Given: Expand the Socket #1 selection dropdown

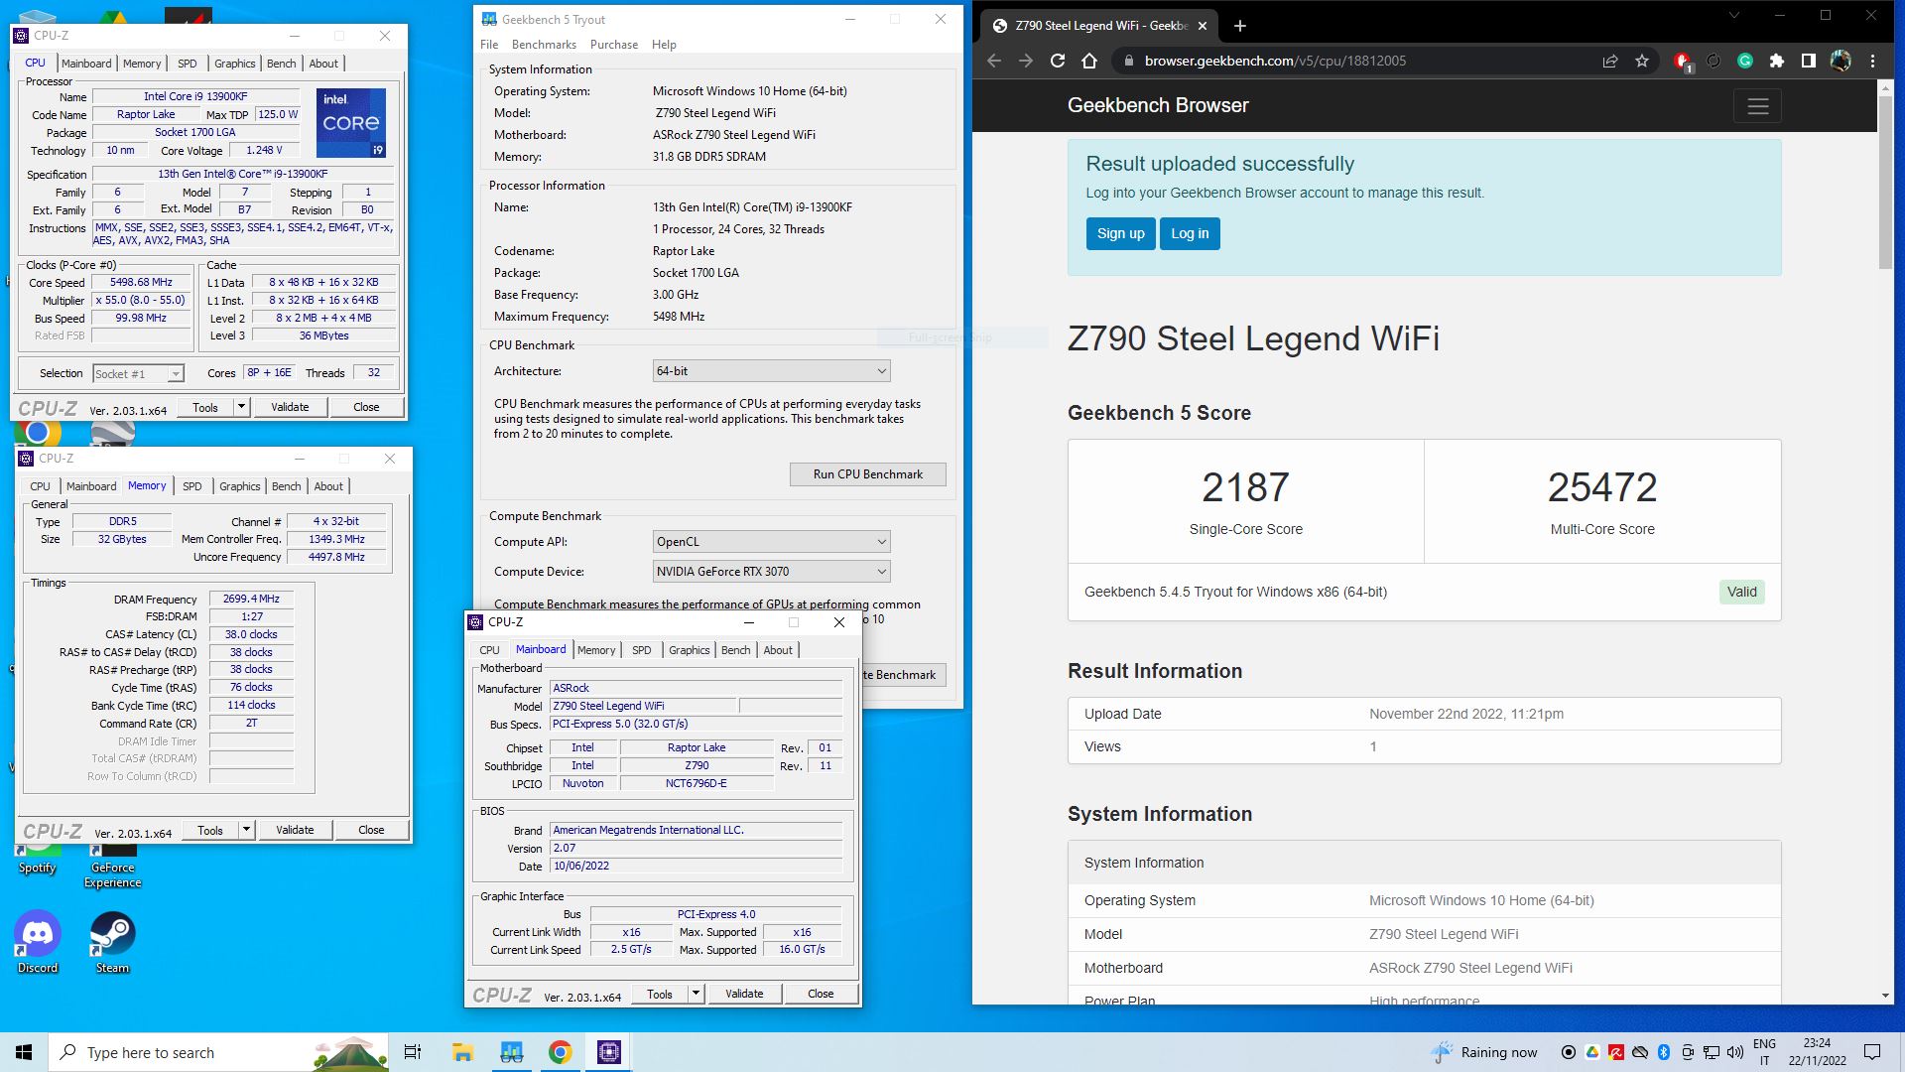Looking at the screenshot, I should pyautogui.click(x=139, y=374).
